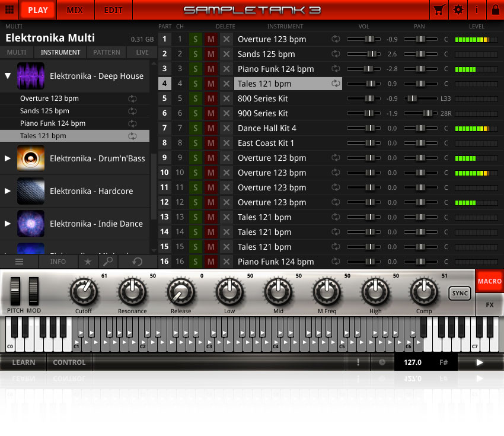Open the settings gear at top right
This screenshot has height=436, width=504.
coord(458,9)
